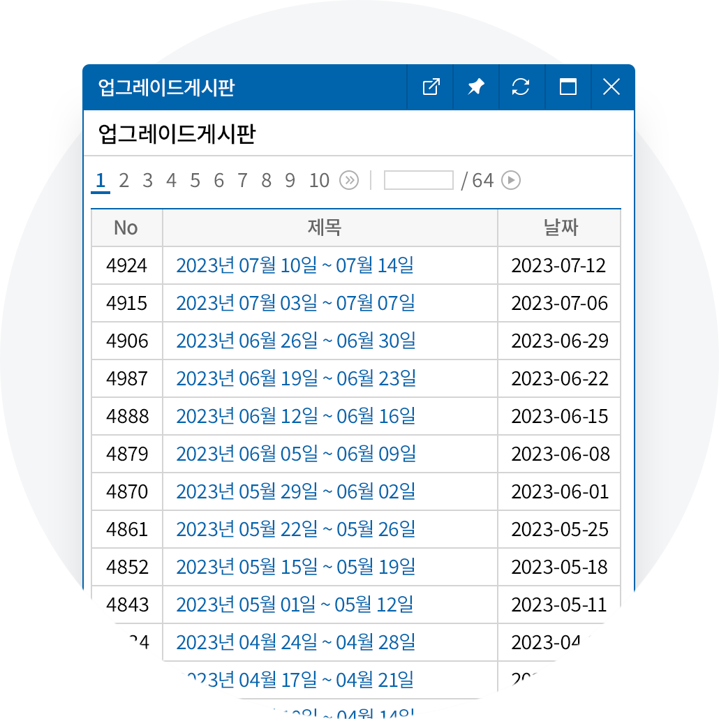Jump to next set of pages arrow
This screenshot has width=719, height=719.
(x=349, y=181)
